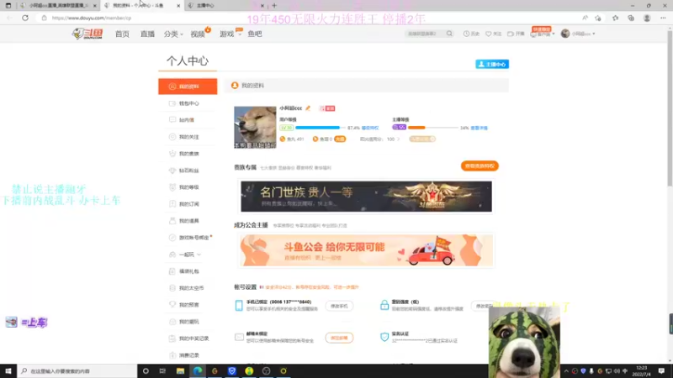Open the 历史 history clock icon
This screenshot has width=673, height=378.
pyautogui.click(x=471, y=34)
